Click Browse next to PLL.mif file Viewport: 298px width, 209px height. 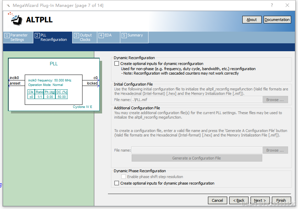point(275,100)
